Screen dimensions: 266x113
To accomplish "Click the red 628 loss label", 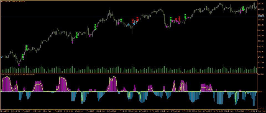I will click(x=137, y=19).
